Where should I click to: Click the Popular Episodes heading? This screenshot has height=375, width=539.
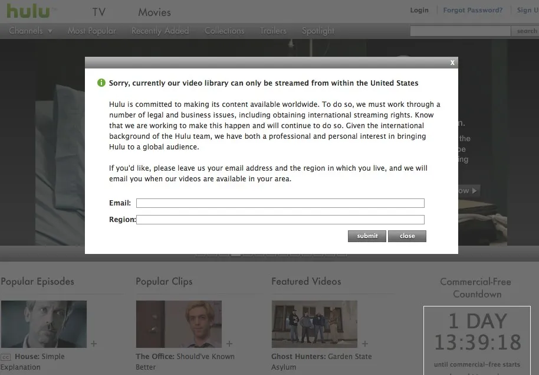pyautogui.click(x=37, y=281)
